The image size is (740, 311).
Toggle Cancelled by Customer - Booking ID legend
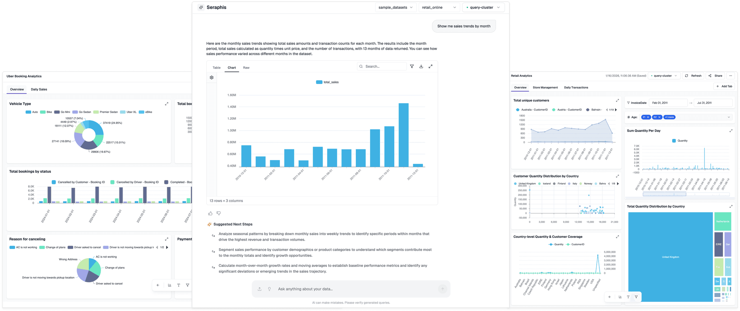(78, 182)
